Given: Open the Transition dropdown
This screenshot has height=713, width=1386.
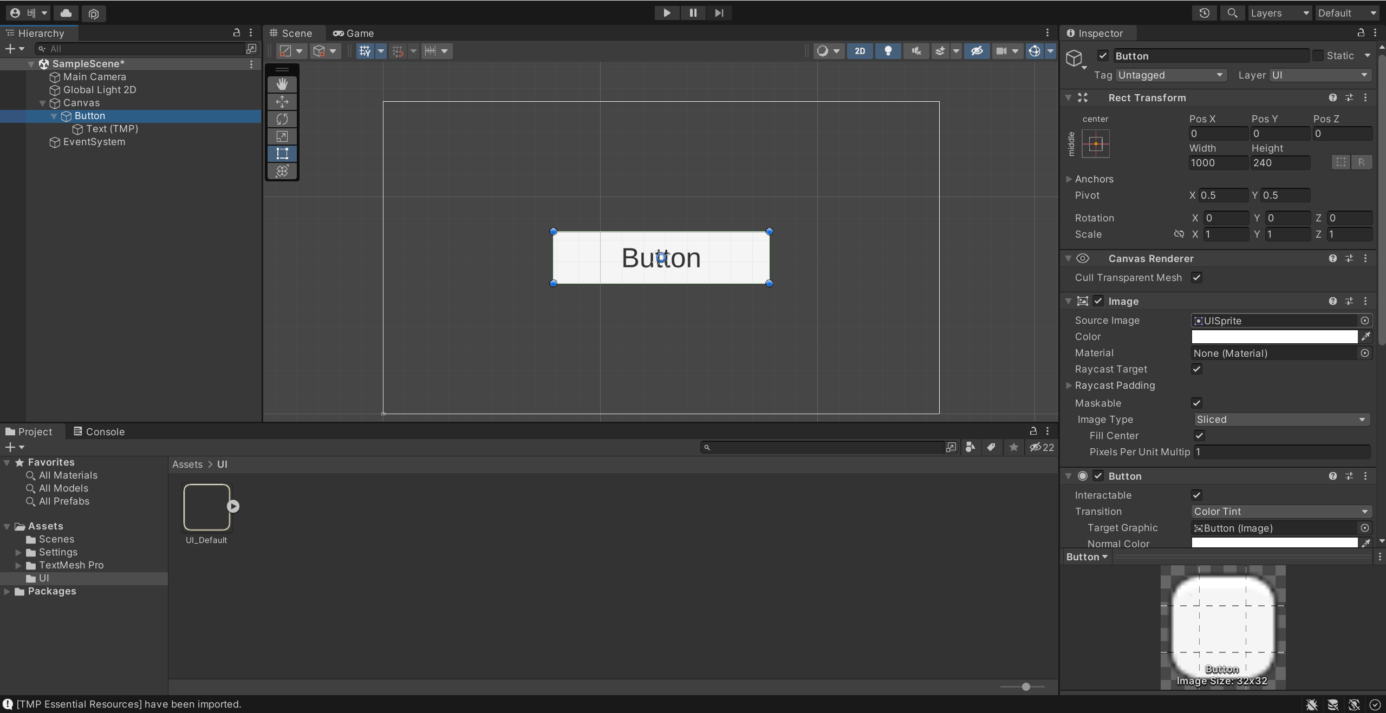Looking at the screenshot, I should pyautogui.click(x=1281, y=512).
